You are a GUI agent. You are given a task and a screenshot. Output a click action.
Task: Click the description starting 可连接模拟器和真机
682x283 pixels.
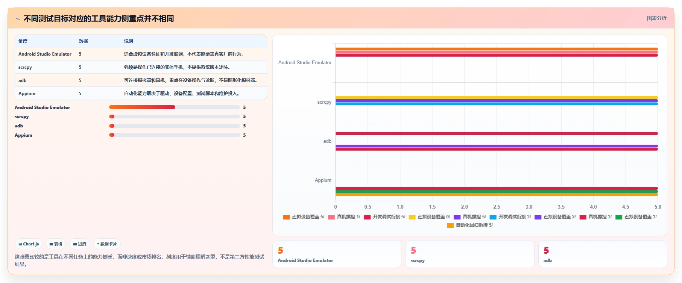tap(191, 80)
